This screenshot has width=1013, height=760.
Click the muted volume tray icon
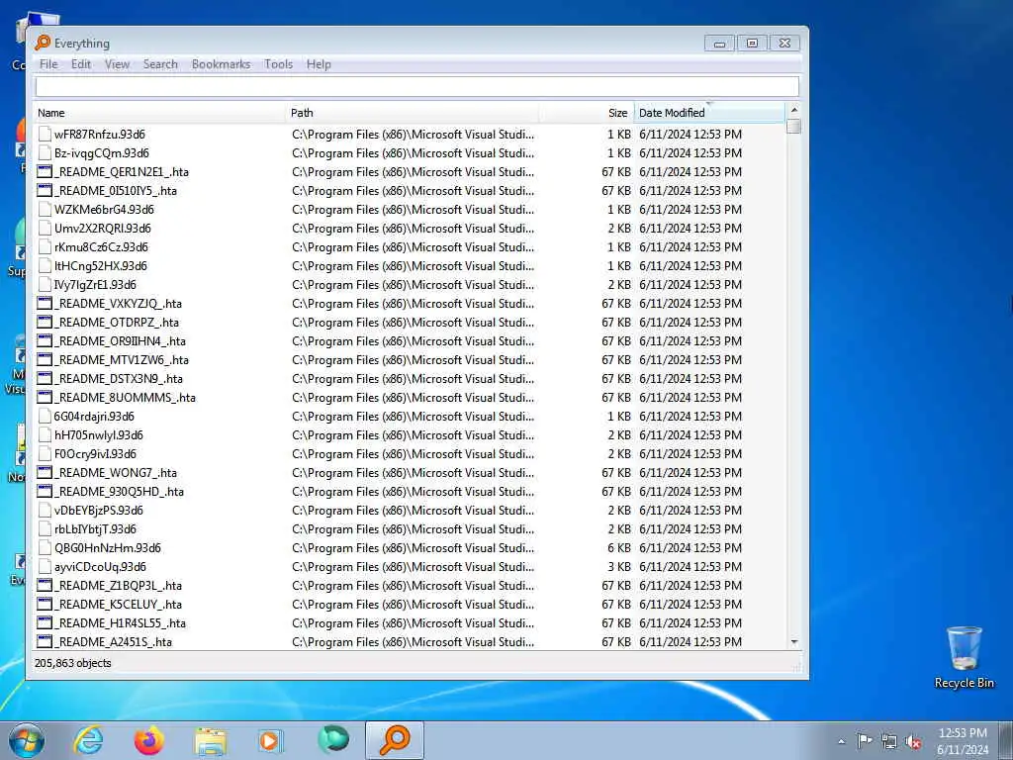913,742
